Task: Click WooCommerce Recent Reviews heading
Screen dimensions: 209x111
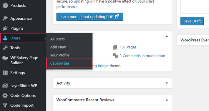Action: click(x=85, y=100)
